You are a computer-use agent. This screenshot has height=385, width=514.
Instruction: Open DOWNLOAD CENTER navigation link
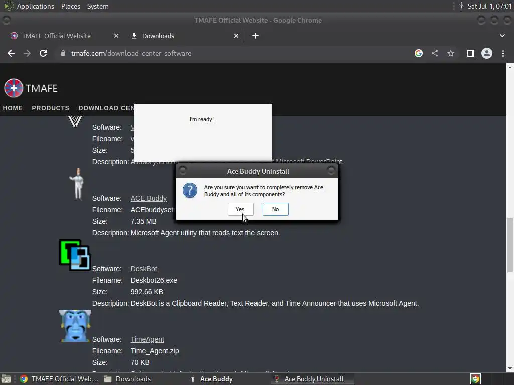[x=106, y=108]
